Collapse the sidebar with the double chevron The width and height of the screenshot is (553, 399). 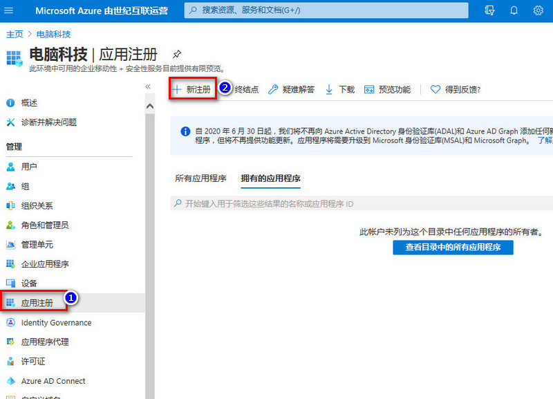point(148,86)
